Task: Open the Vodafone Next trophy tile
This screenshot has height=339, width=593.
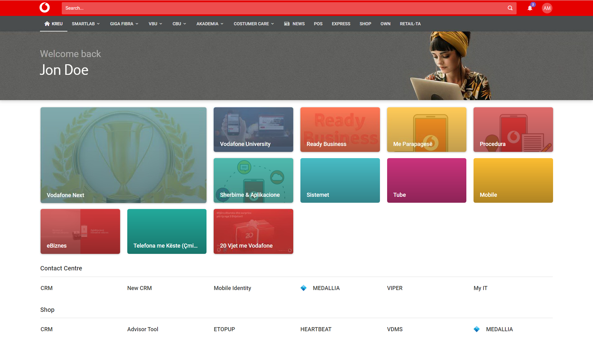Action: pyautogui.click(x=123, y=155)
